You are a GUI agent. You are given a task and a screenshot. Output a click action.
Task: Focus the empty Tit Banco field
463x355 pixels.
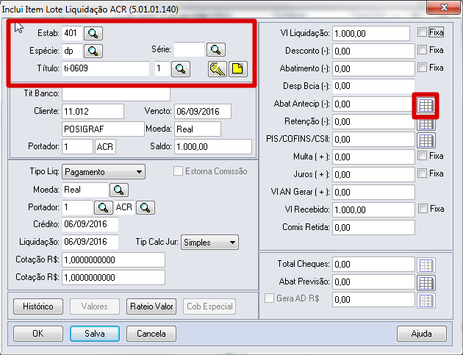[116, 94]
